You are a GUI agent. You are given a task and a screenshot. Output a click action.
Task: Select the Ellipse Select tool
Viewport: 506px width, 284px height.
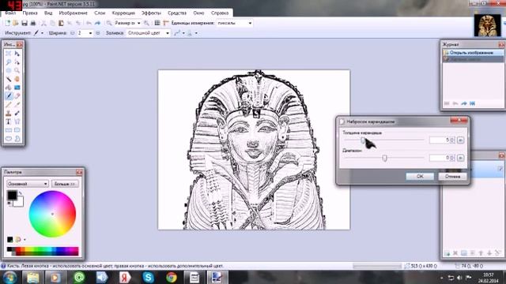[9, 70]
